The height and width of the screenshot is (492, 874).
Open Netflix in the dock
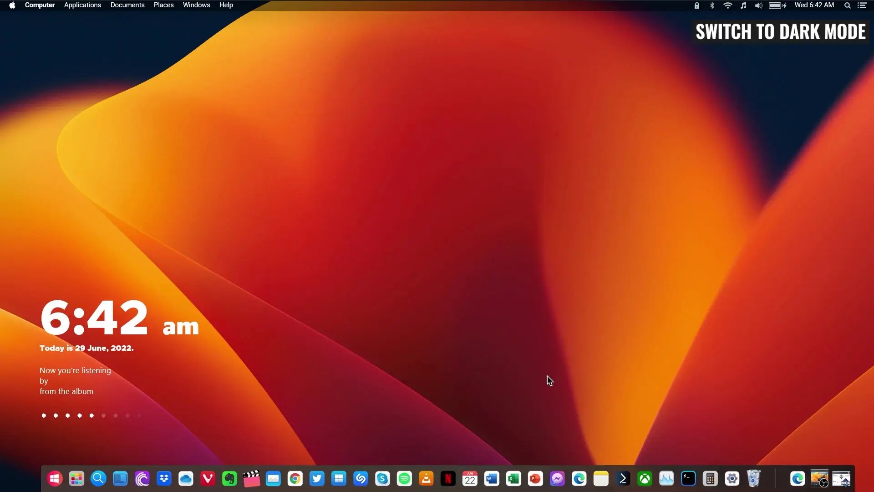click(x=448, y=478)
